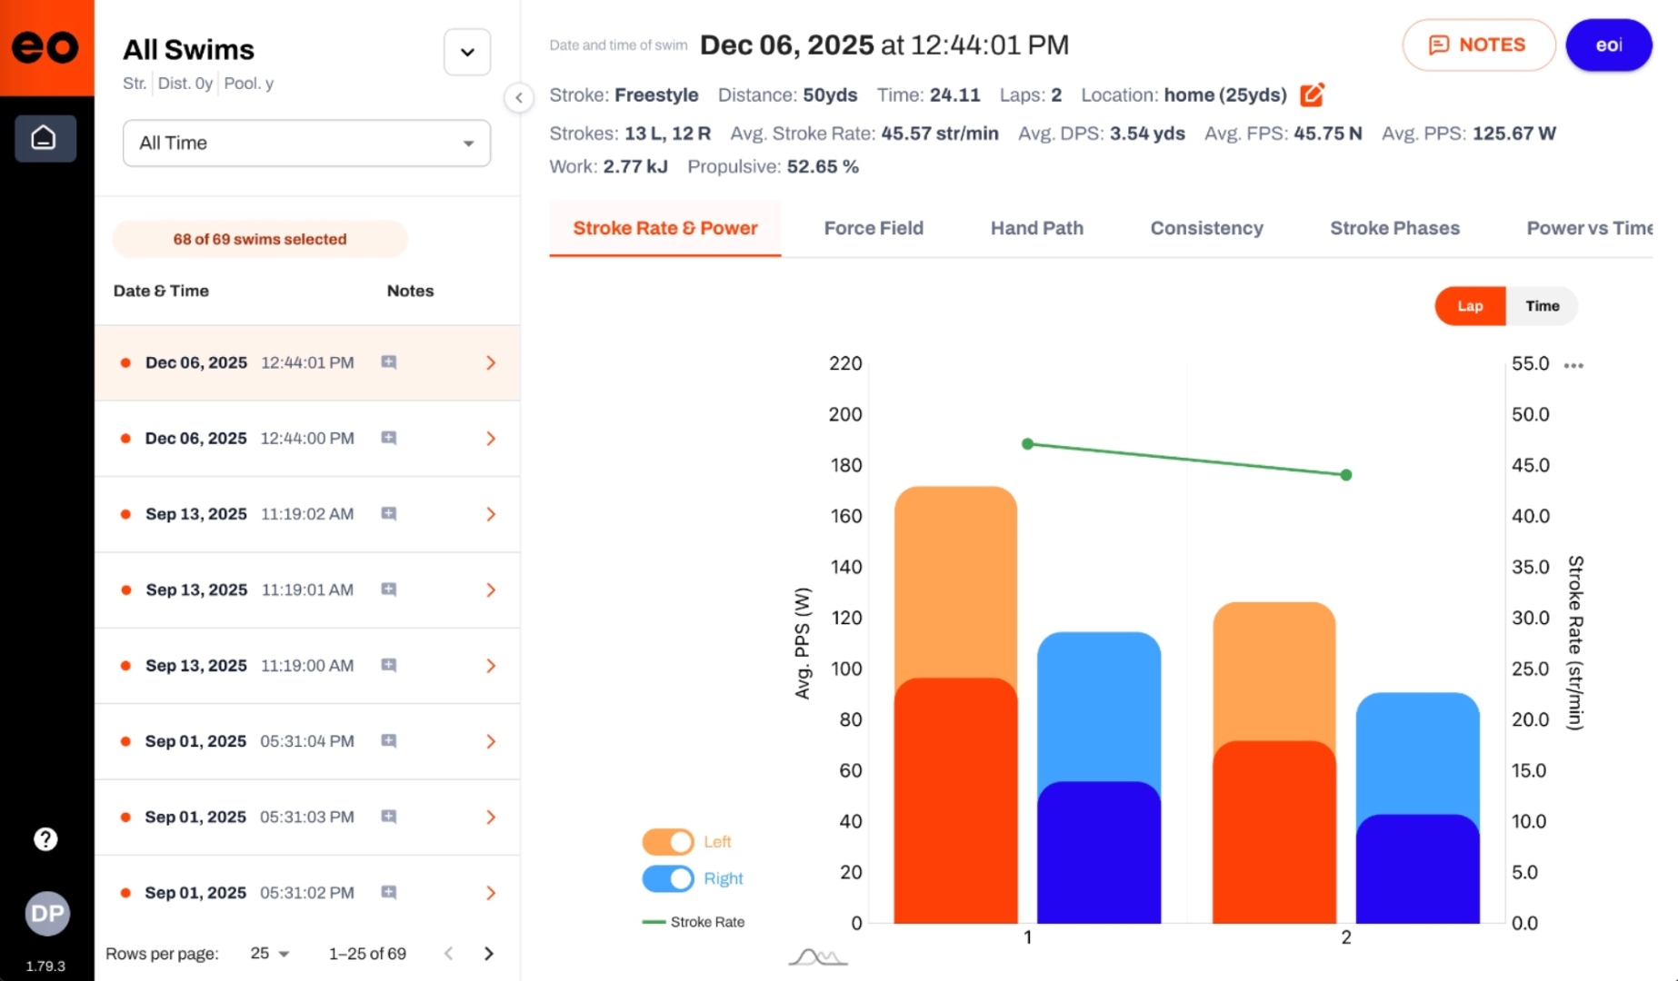Click 68 of 69 swims selected badge
Viewport: 1678px width, 981px height.
coord(260,239)
